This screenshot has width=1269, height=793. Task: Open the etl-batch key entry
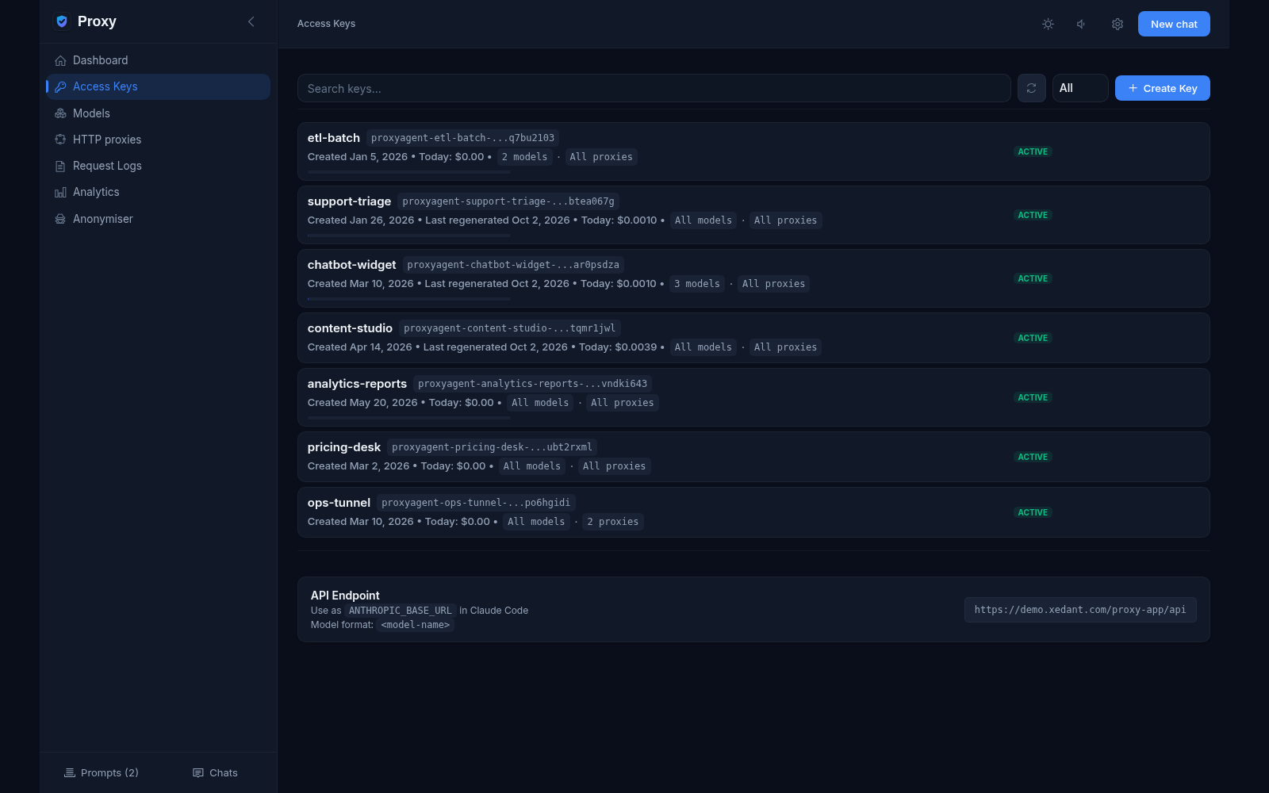[x=753, y=151]
